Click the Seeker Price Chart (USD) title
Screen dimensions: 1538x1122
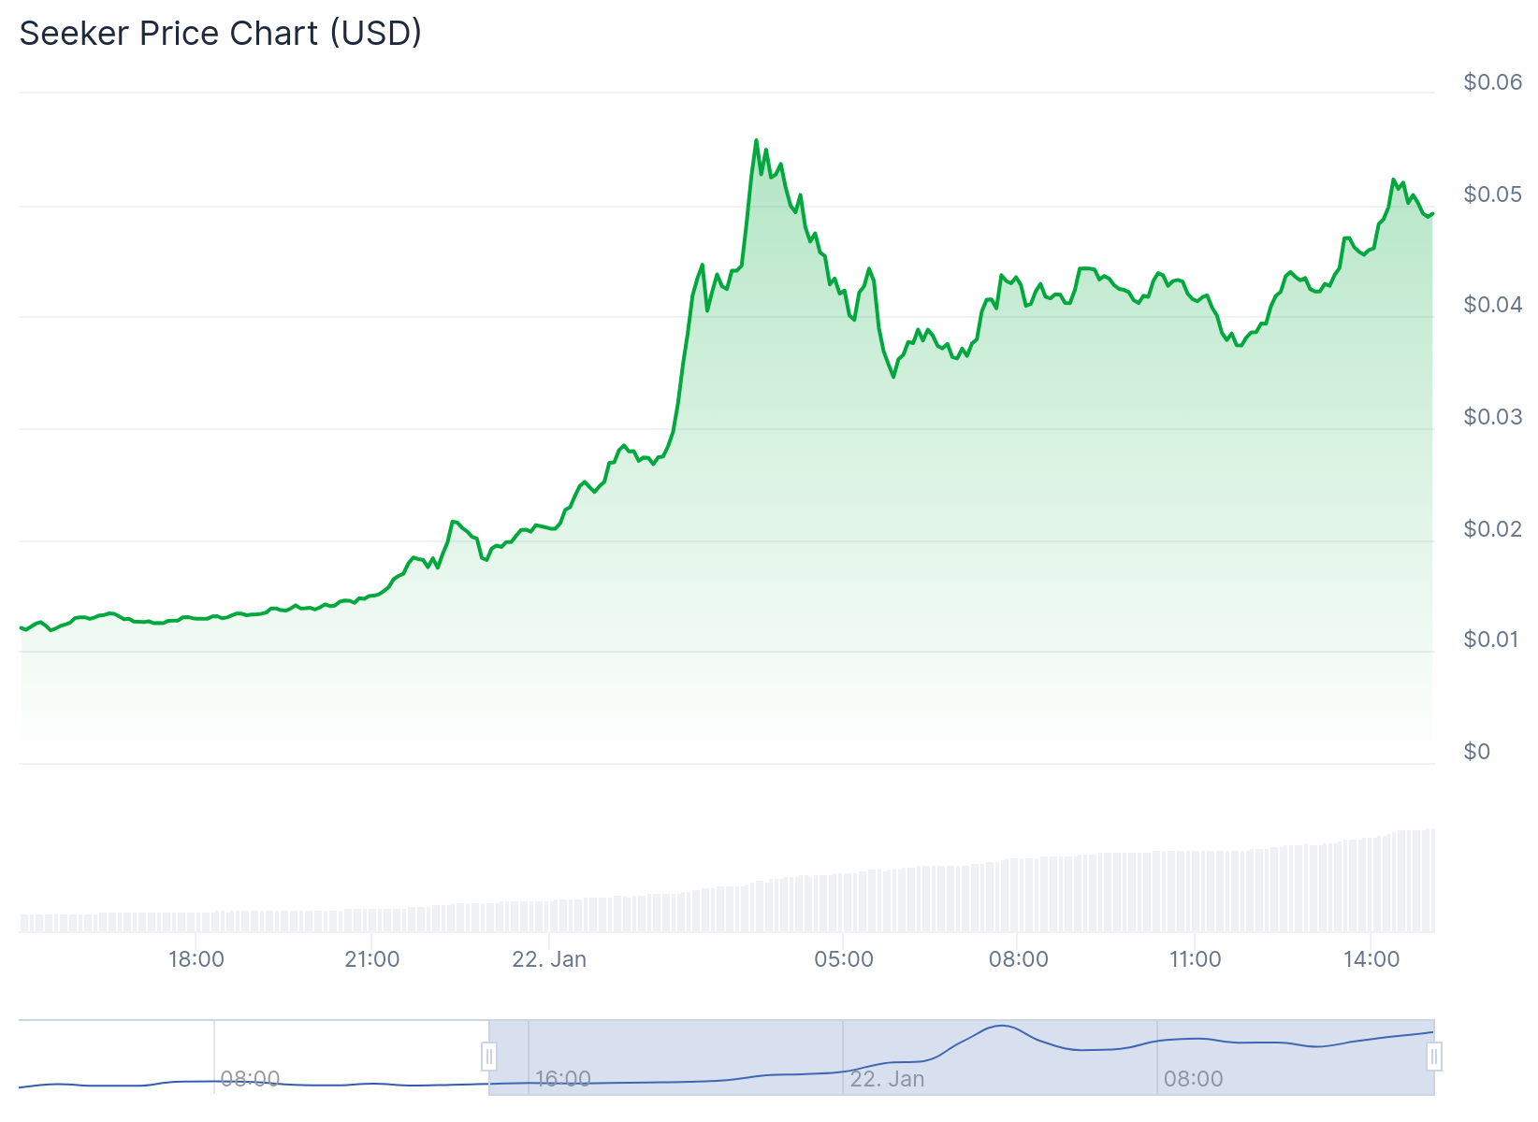[221, 34]
